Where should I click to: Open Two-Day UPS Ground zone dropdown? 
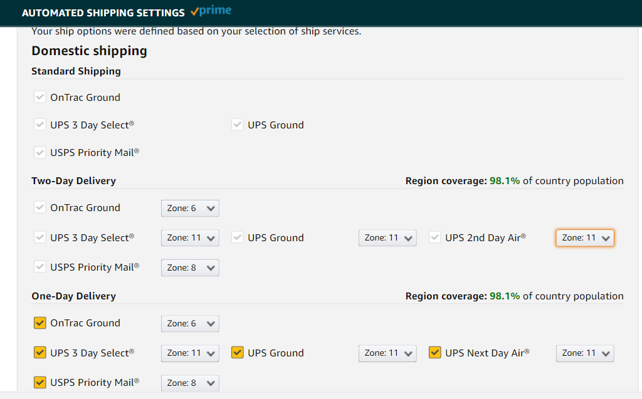[387, 238]
